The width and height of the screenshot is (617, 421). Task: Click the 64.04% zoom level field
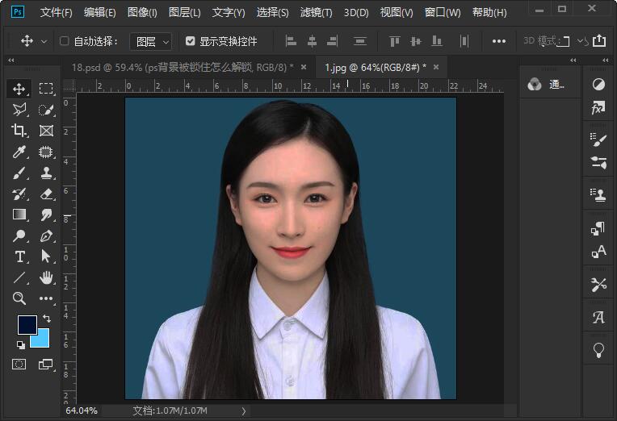pyautogui.click(x=82, y=411)
